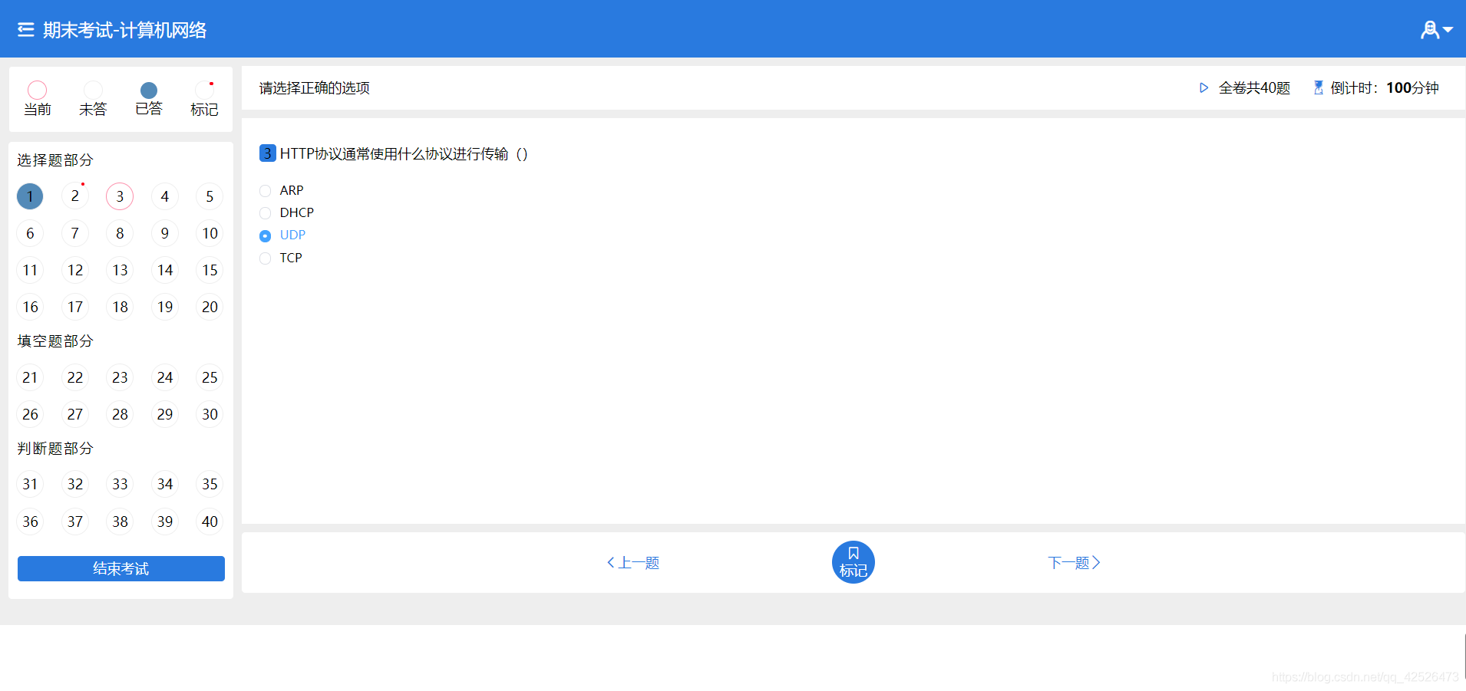Jump to current question 3 in navigator
This screenshot has height=691, width=1466.
click(120, 196)
